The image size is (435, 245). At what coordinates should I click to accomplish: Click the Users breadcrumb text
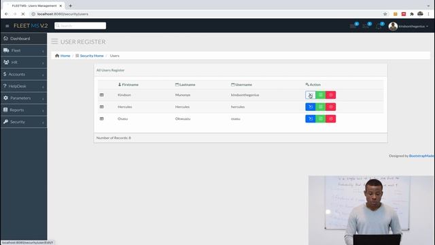[x=115, y=56]
